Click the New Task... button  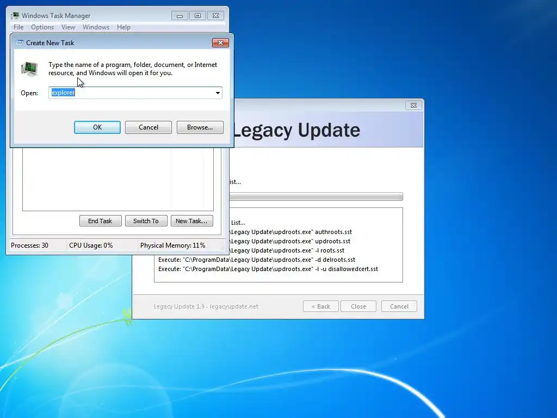pyautogui.click(x=191, y=221)
